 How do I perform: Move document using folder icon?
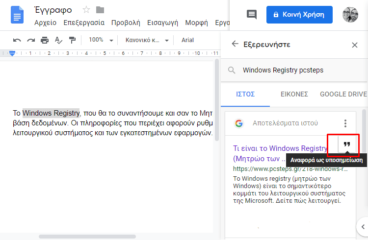point(100,10)
